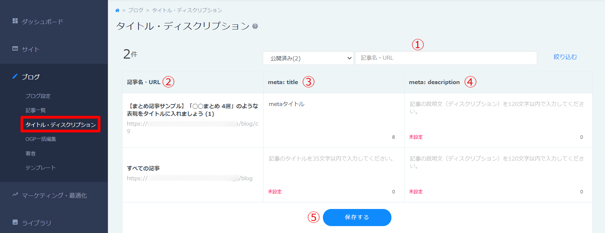Click the library image icon
Viewport: 605px width, 233px height.
[x=15, y=222]
